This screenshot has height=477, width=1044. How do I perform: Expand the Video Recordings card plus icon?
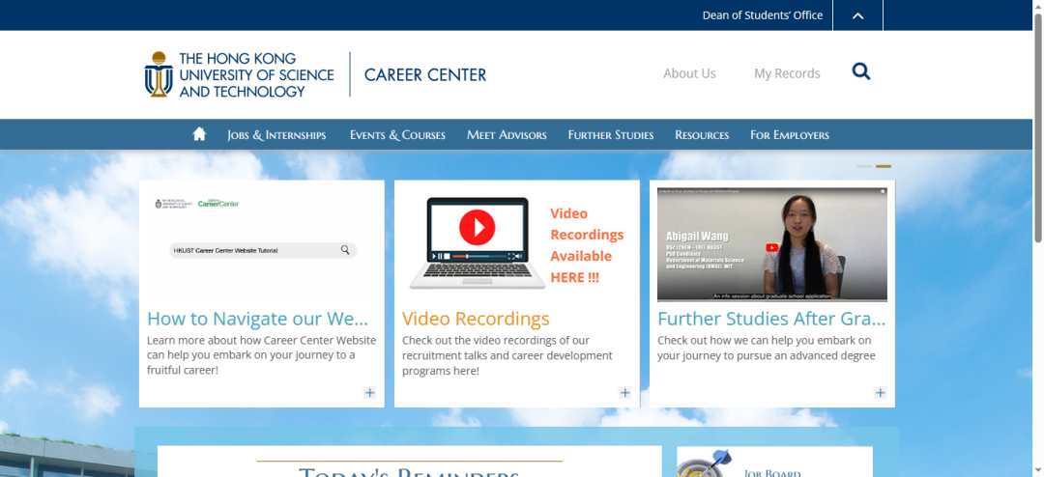click(x=624, y=392)
